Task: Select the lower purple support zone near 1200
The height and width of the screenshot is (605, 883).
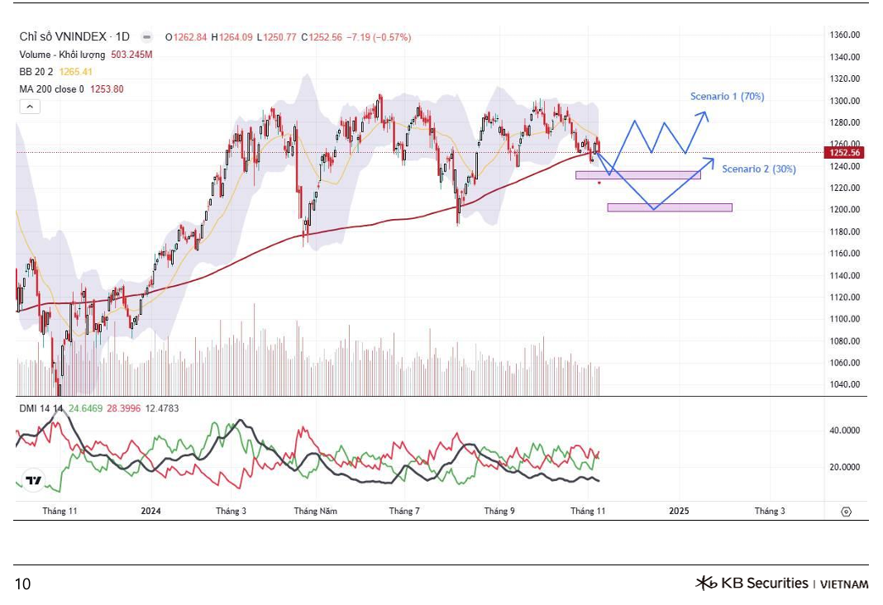Action: (669, 207)
